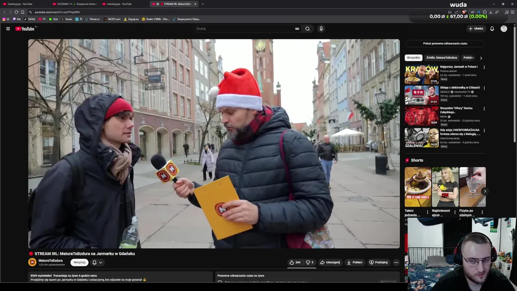Viewport: 517px width, 291px height.
Task: Play Wszystkie Ofiary Denisa thumbnail
Action: [421, 116]
